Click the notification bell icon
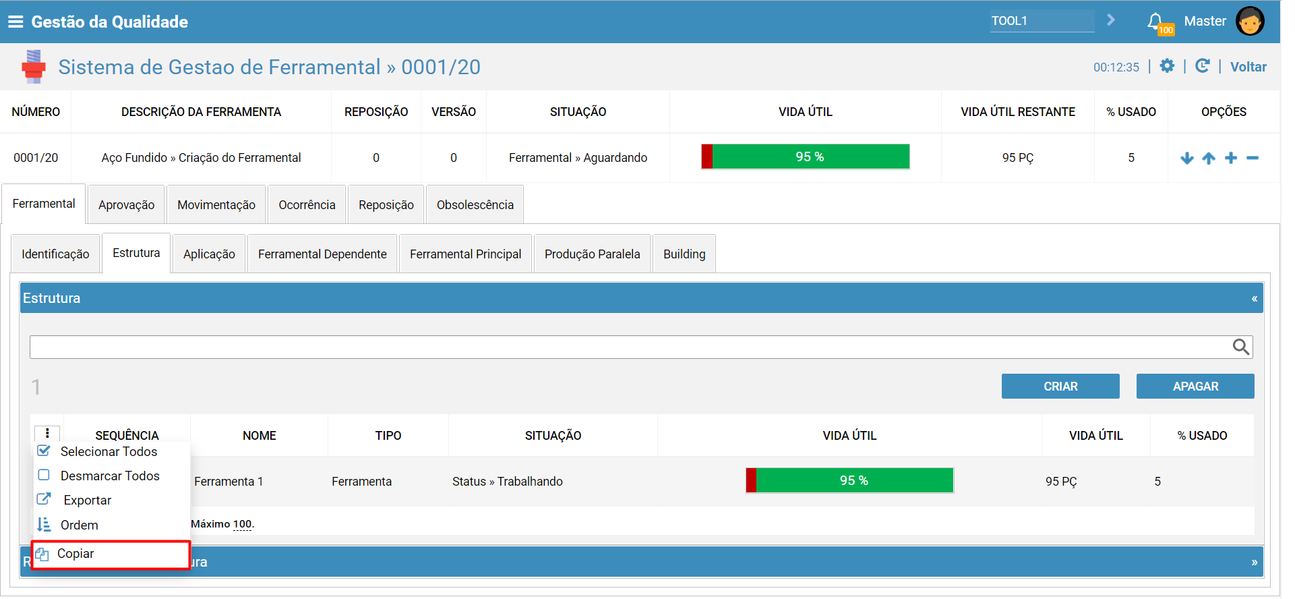Screen dimensions: 1295x599 click(x=1155, y=21)
